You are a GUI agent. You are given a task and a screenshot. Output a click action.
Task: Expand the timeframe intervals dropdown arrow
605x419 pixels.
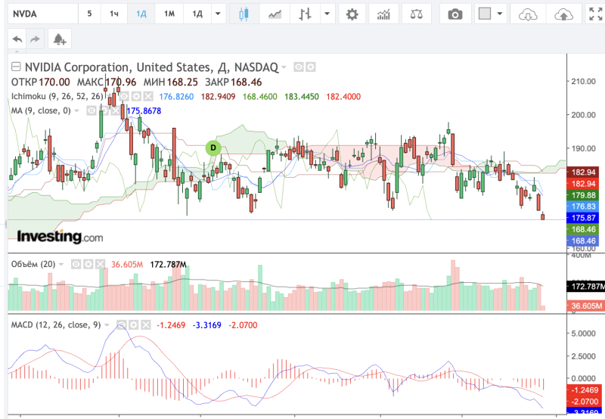click(x=219, y=14)
